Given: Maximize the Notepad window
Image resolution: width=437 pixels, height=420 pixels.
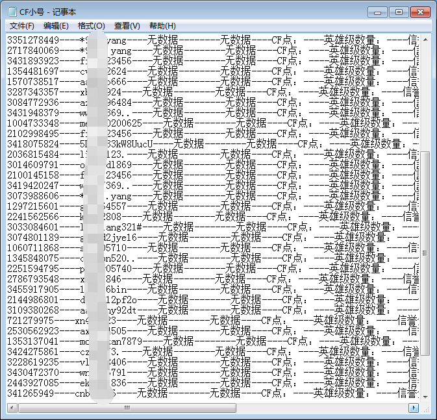Looking at the screenshot, I should (397, 11).
